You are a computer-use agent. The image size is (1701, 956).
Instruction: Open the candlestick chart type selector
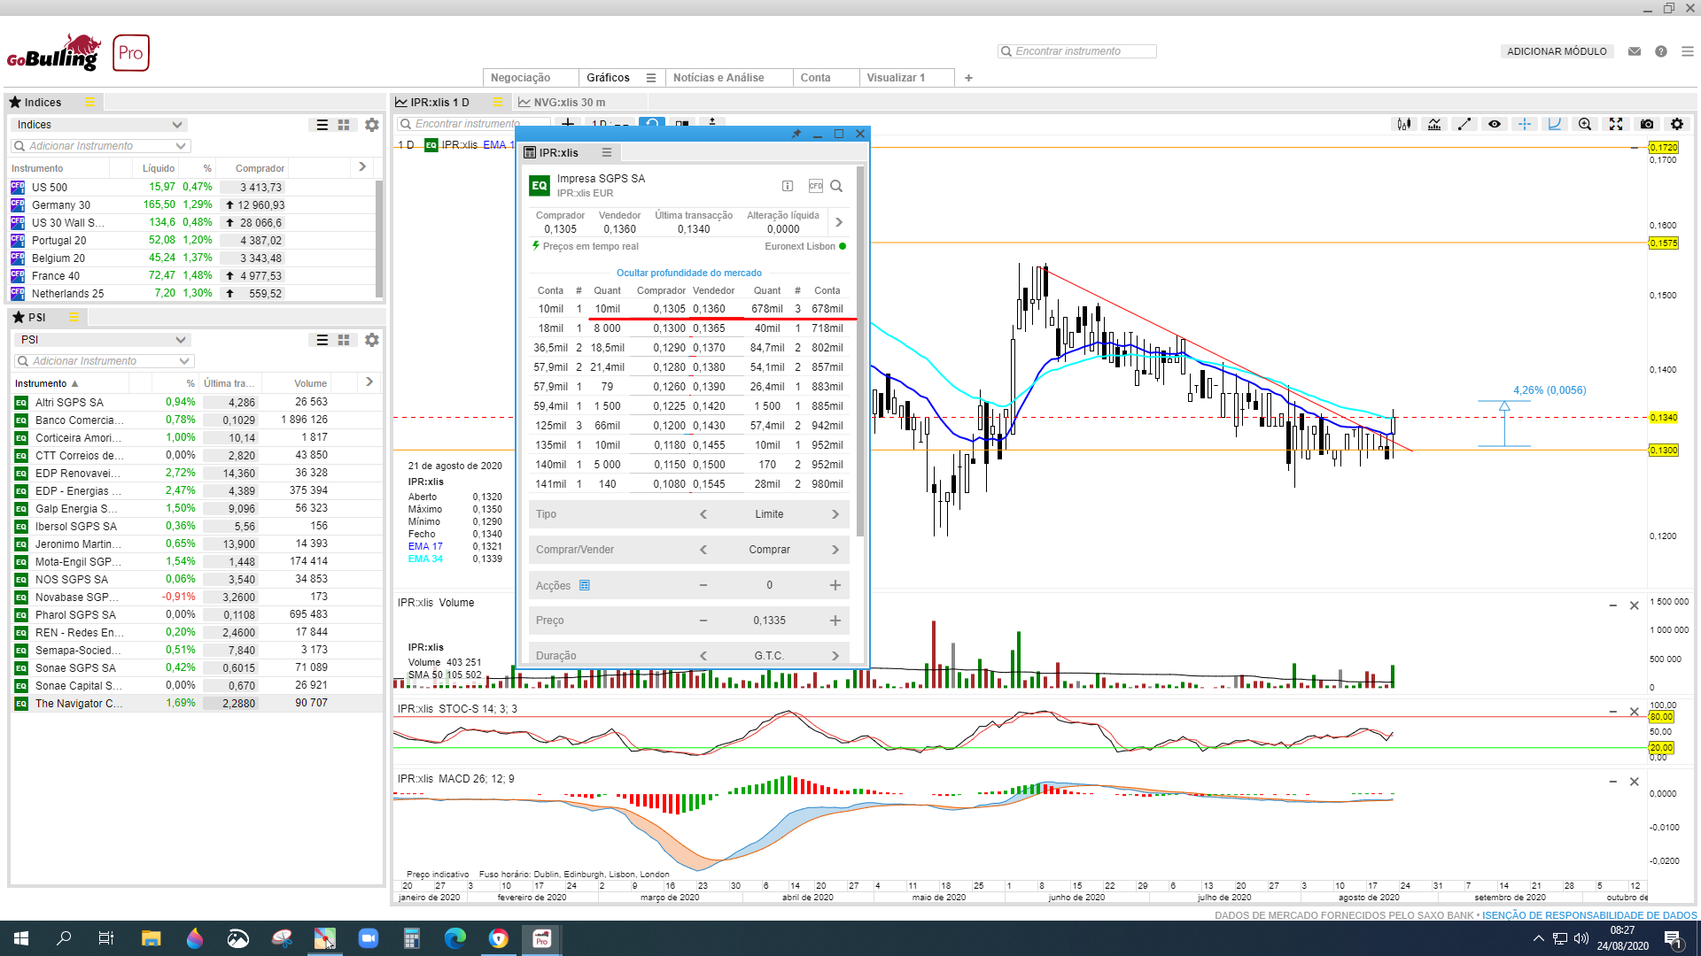point(1404,124)
